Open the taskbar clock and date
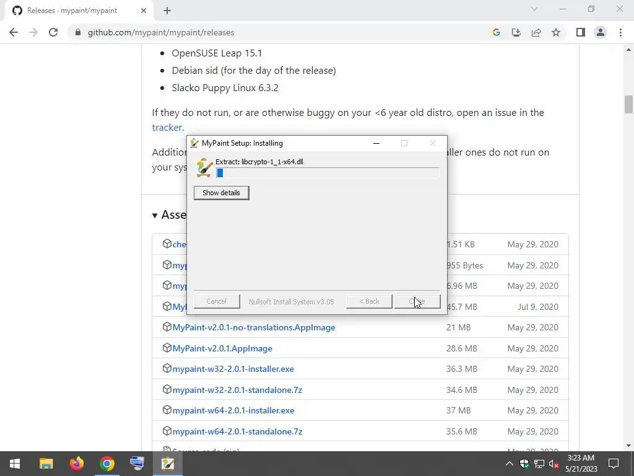This screenshot has width=634, height=476. (x=581, y=464)
